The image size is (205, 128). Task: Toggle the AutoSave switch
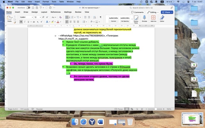(28, 7)
